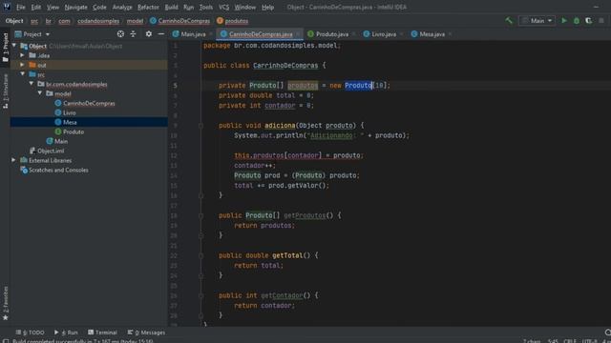
Task: Open the Run tool window
Action: (x=66, y=333)
